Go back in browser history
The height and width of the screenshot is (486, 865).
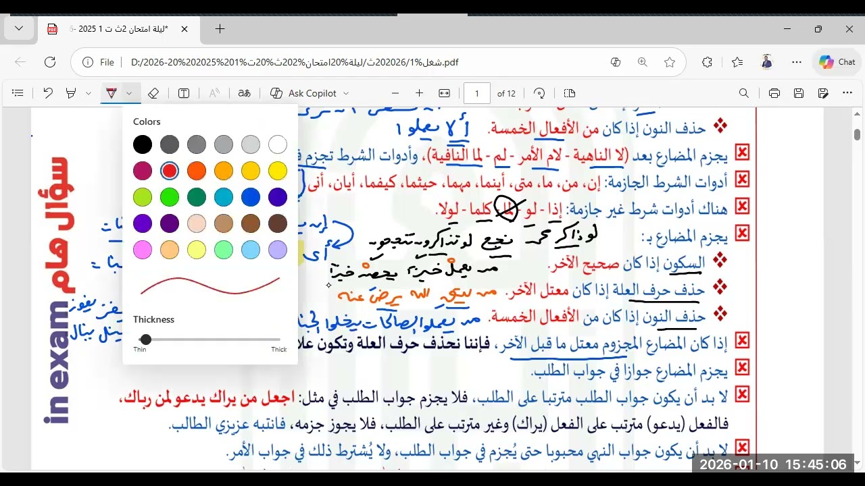pos(20,62)
